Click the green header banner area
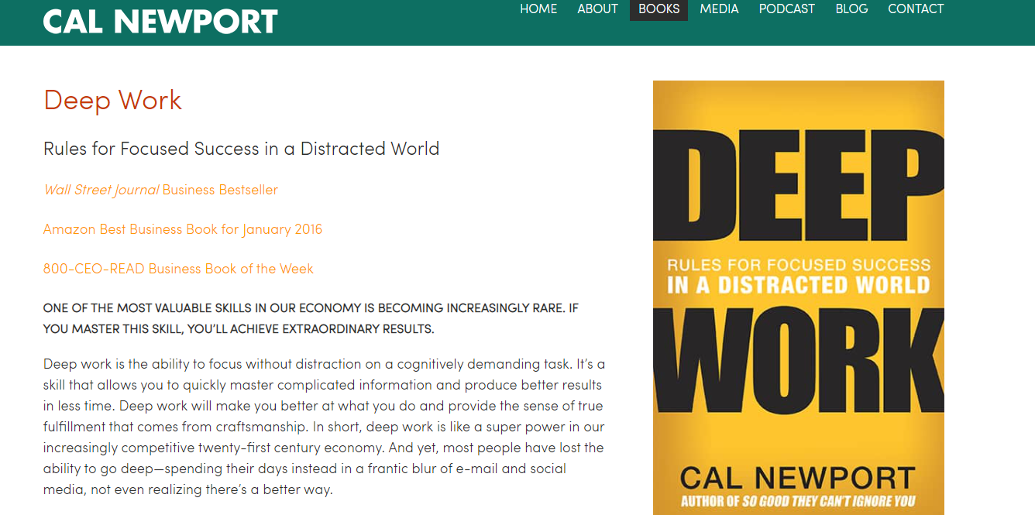 [387, 22]
